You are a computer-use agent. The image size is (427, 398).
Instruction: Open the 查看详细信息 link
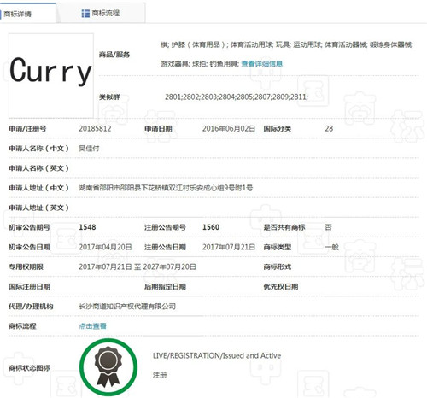pos(261,64)
